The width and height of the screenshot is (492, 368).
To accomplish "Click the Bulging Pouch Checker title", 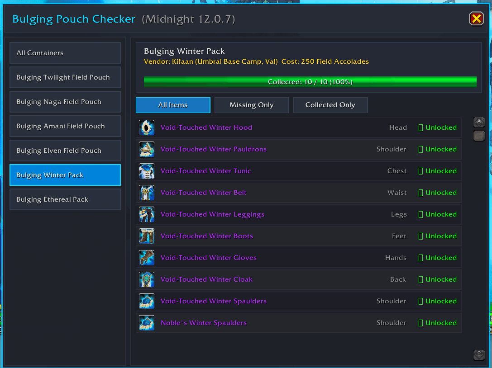I will point(74,19).
